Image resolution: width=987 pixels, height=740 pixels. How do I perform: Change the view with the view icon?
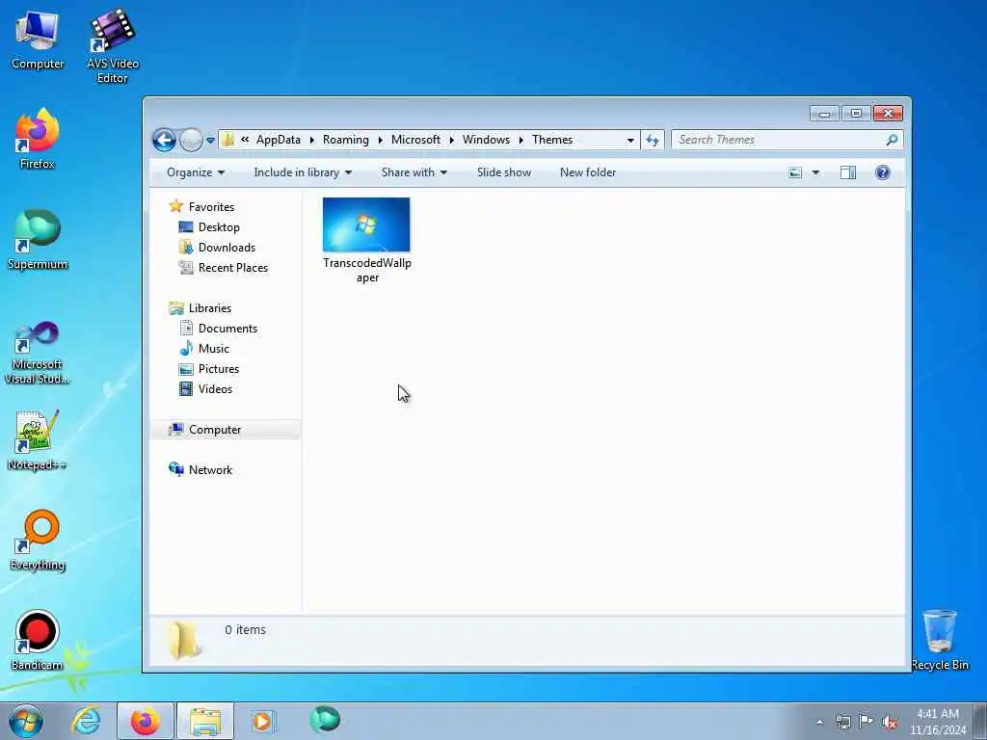pos(795,172)
